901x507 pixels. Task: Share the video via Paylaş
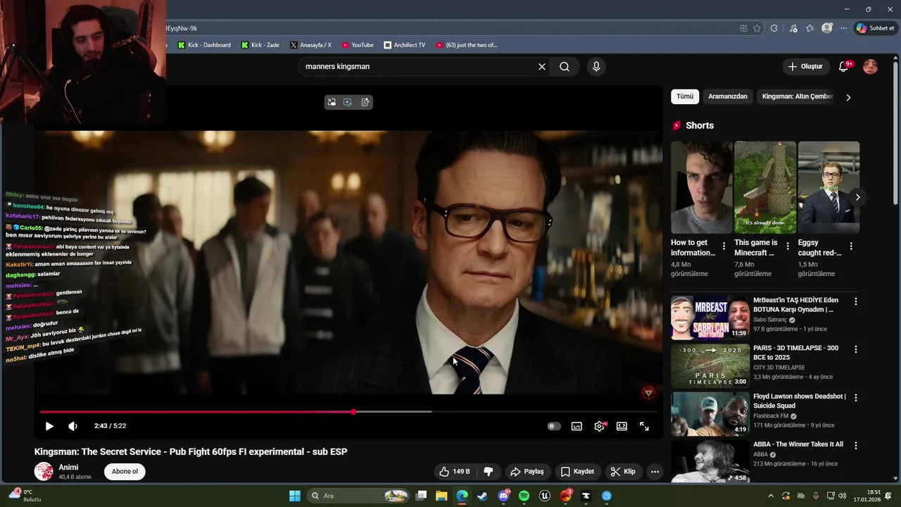click(x=527, y=472)
